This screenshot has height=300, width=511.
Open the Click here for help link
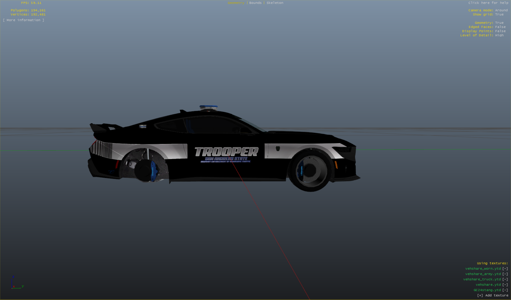(488, 3)
